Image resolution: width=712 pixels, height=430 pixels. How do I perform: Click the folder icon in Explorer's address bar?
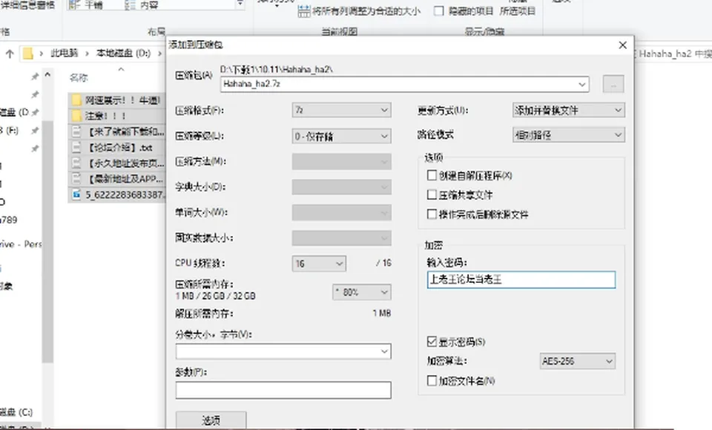pyautogui.click(x=27, y=53)
